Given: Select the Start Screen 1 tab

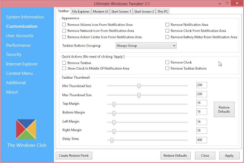Looking at the screenshot, I should click(x=121, y=11).
